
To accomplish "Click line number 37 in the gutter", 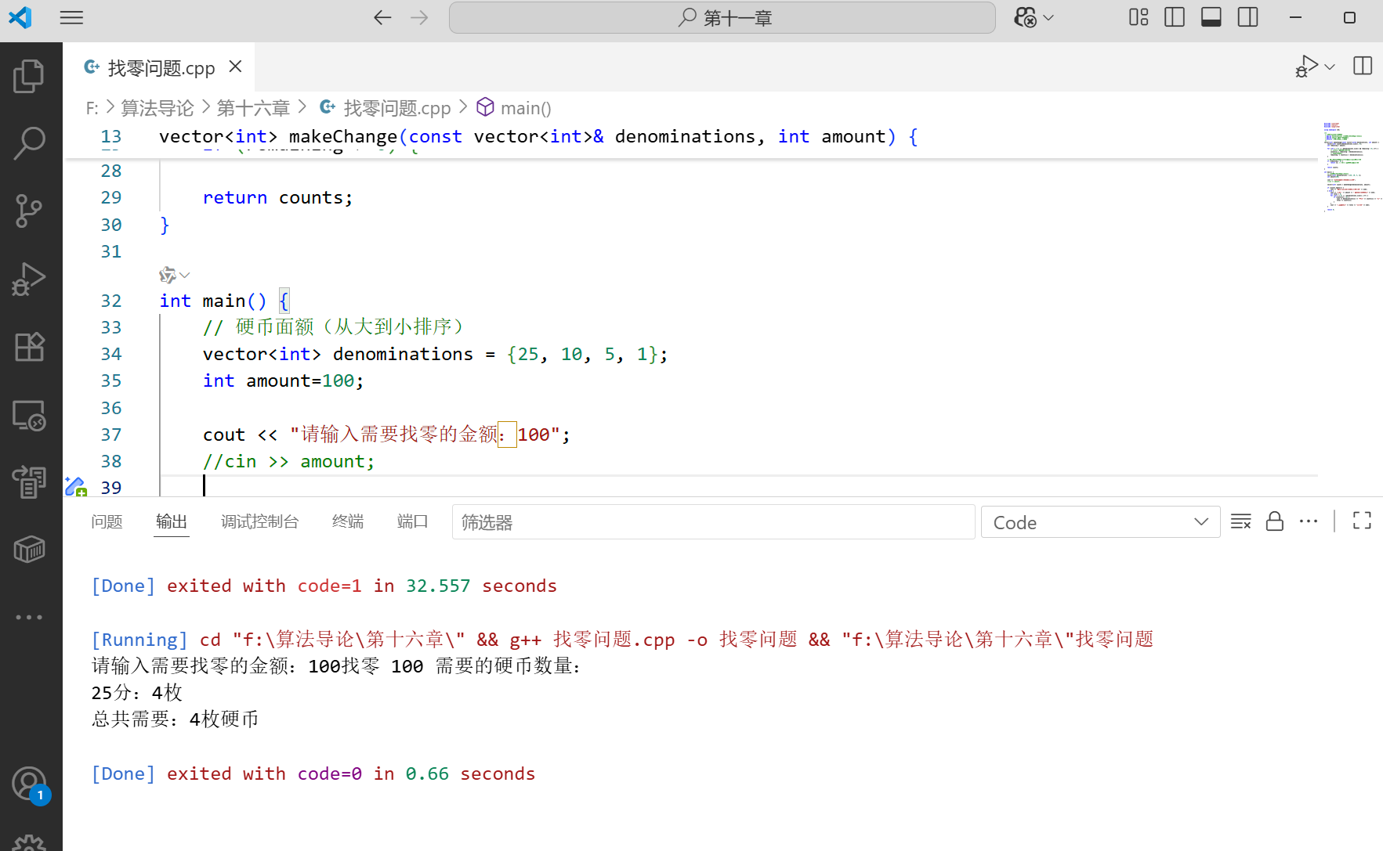I will pyautogui.click(x=111, y=435).
